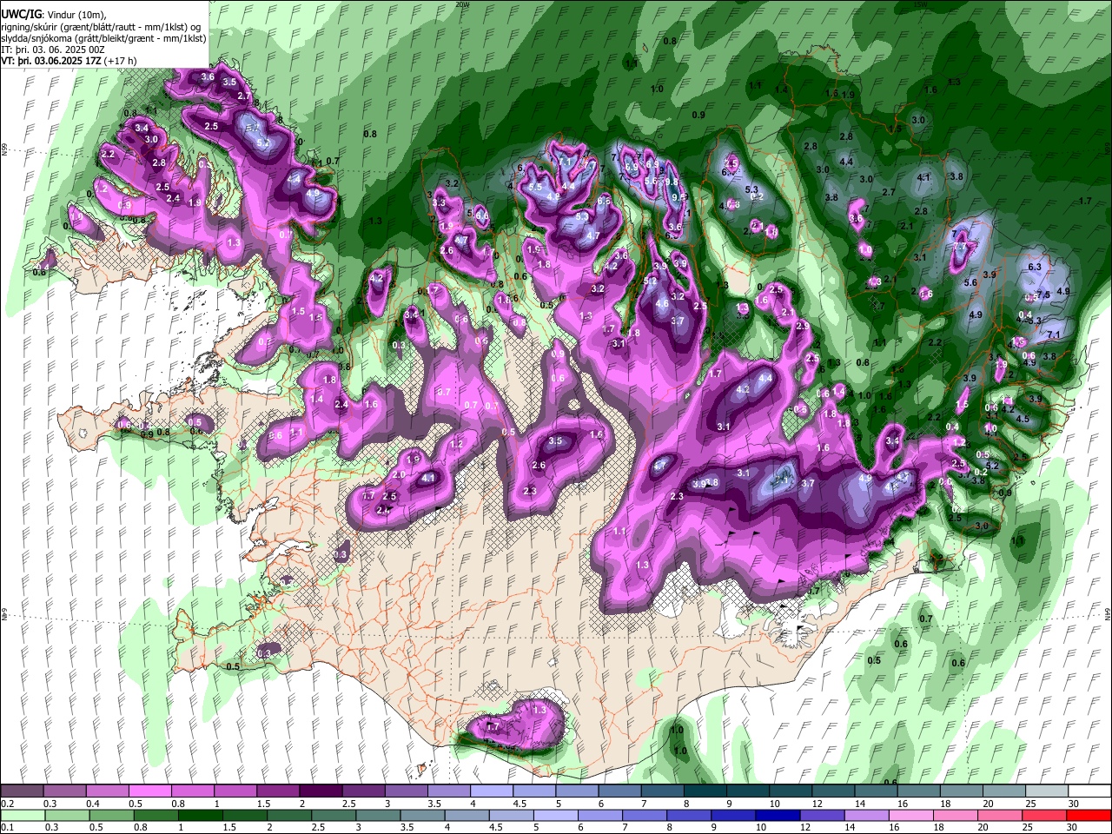The width and height of the screenshot is (1112, 834).
Task: Click rain legend swatch between 1.5 and 2
Action: coord(245,816)
